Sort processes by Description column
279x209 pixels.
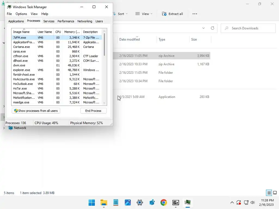click(x=92, y=32)
